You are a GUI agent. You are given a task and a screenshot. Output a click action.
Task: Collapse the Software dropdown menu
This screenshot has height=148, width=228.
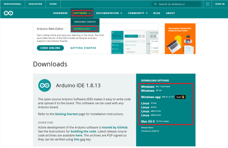(x=82, y=13)
